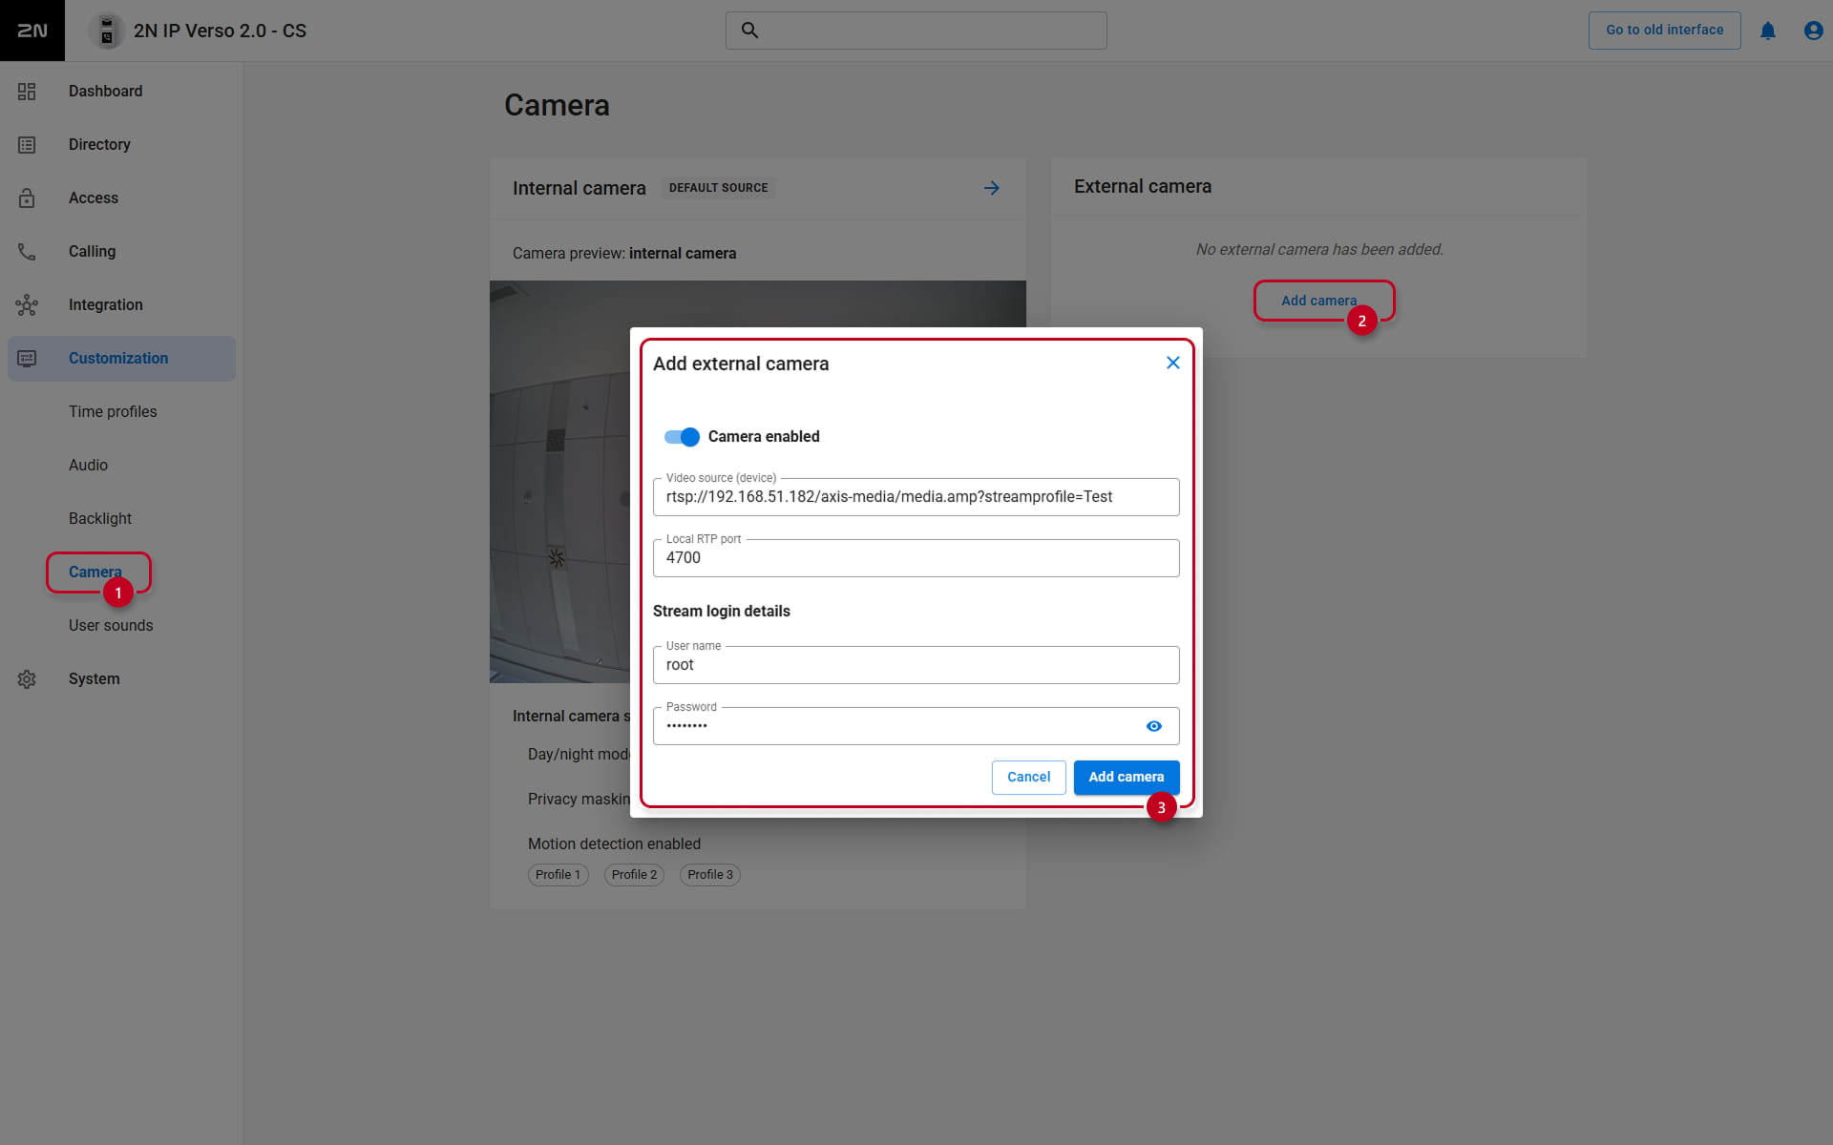
Task: Open the Directory menu item
Action: coord(121,145)
